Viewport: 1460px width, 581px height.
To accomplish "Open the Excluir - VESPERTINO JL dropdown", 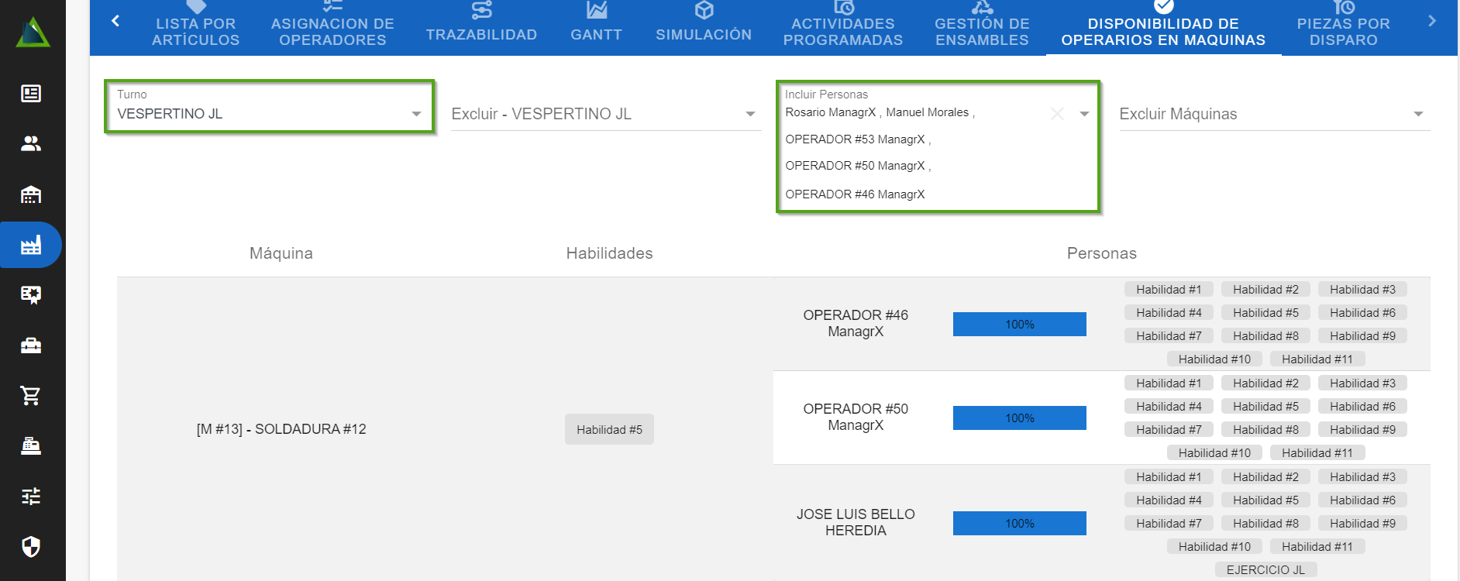I will 750,114.
